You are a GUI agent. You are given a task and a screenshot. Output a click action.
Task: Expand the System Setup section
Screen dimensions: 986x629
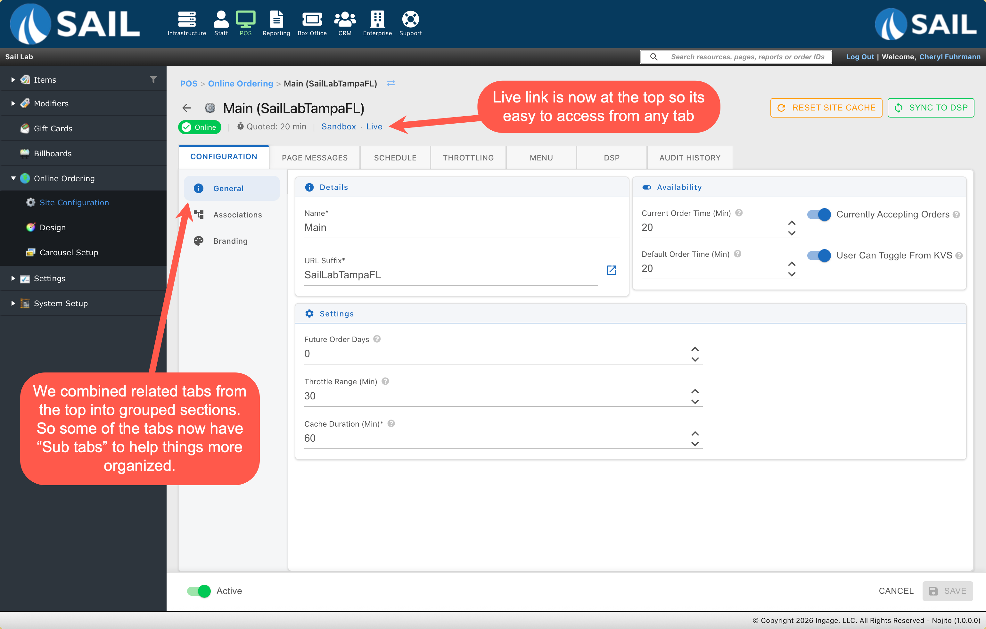tap(13, 303)
